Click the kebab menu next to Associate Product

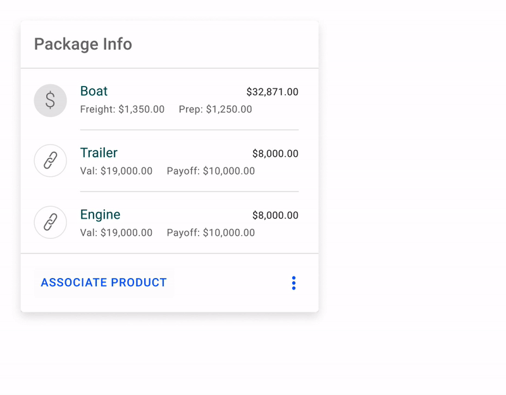293,283
